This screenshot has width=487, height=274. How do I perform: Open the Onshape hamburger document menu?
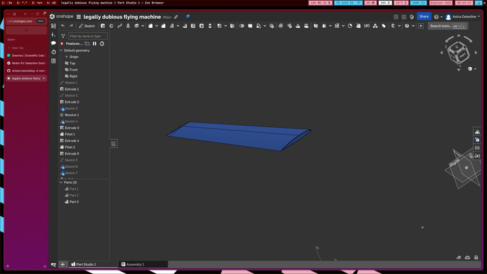pyautogui.click(x=78, y=16)
